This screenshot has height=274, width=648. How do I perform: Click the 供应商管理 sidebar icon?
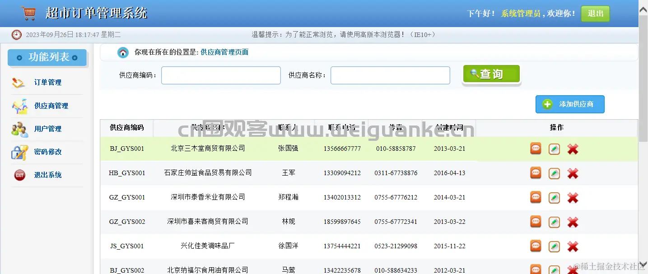(x=19, y=106)
